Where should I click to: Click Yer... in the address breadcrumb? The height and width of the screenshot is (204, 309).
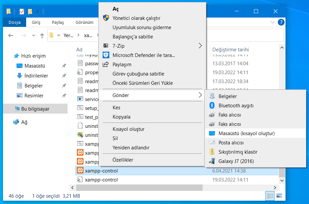pyautogui.click(x=68, y=35)
